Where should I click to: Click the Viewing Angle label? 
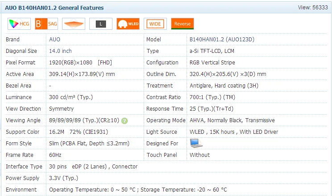[23, 120]
